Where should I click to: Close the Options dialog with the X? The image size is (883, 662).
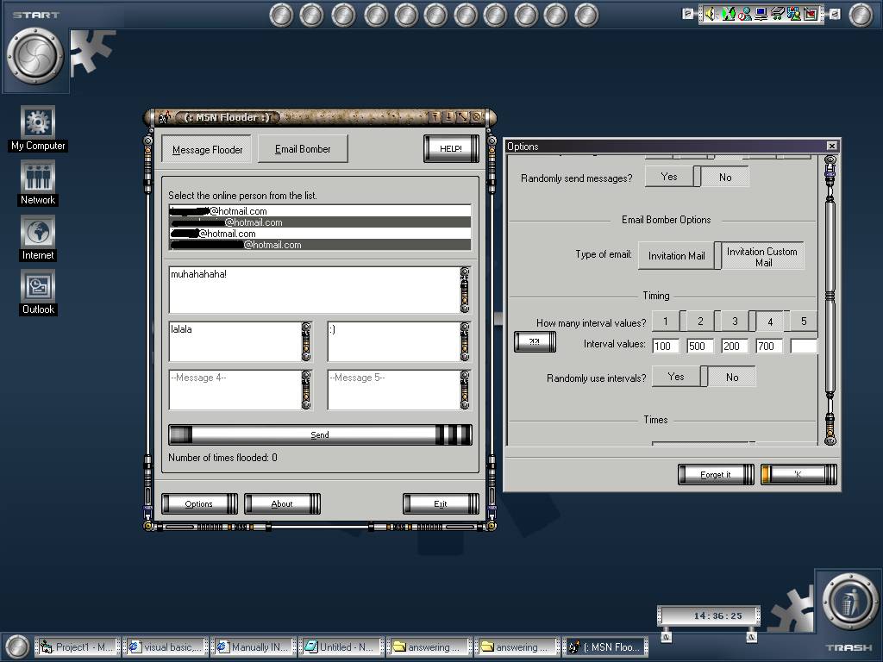pos(832,146)
